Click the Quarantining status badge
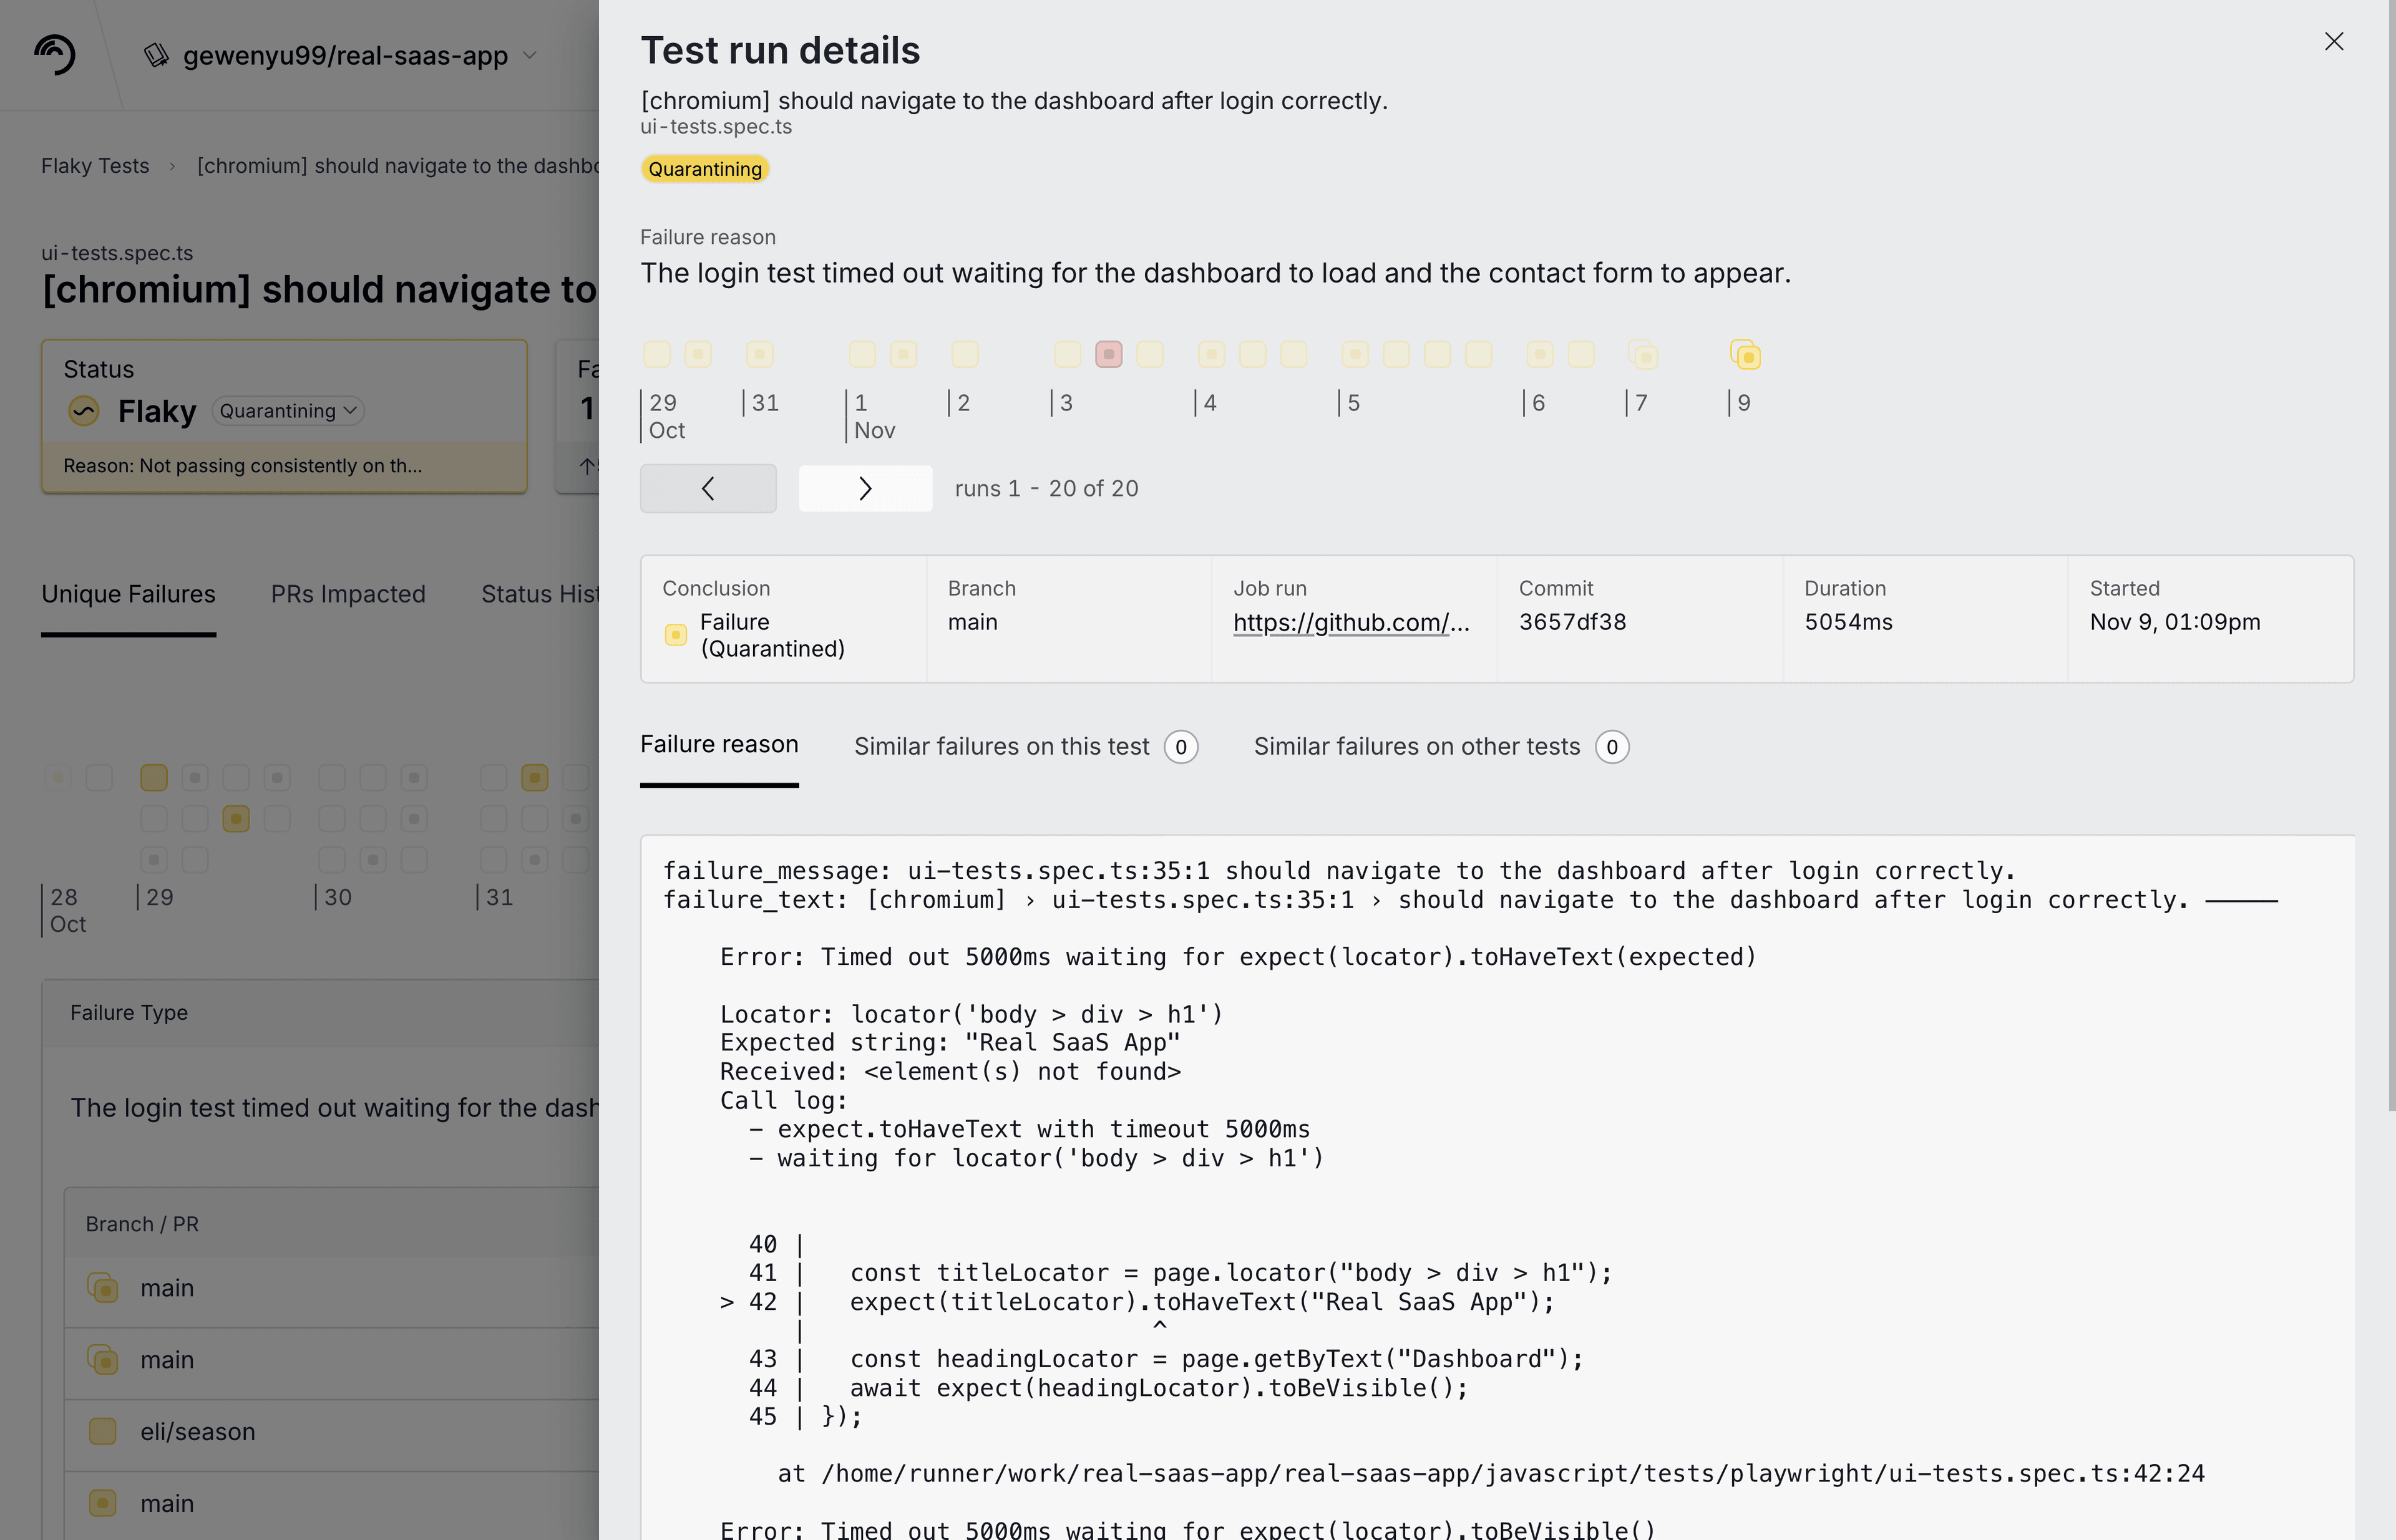Viewport: 2396px width, 1540px height. coord(704,169)
